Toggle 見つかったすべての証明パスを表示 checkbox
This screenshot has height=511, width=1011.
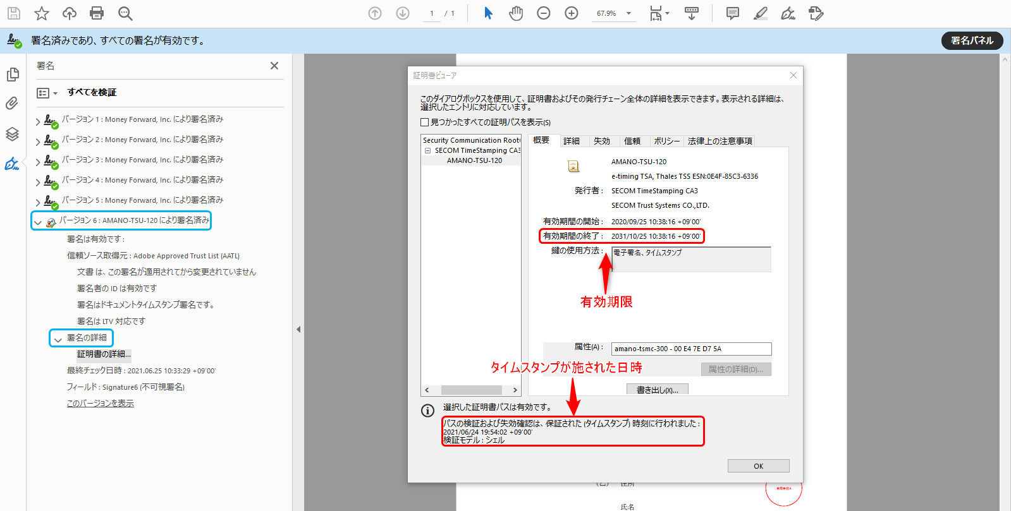point(425,122)
